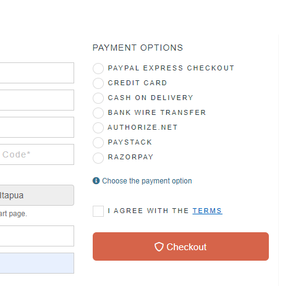Click the blue info icon beside payment hint
Image resolution: width=301 pixels, height=286 pixels.
click(x=96, y=180)
